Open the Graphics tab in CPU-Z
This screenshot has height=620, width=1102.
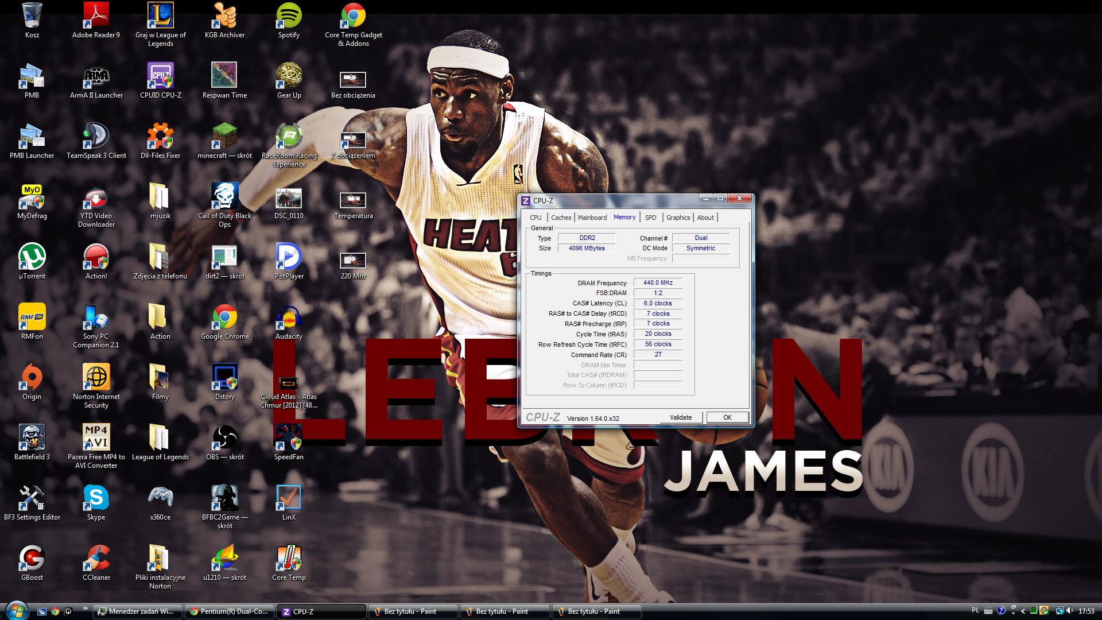678,218
